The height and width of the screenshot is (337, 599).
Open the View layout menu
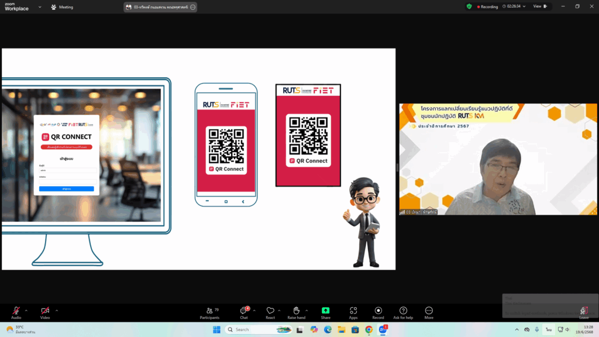(x=540, y=6)
